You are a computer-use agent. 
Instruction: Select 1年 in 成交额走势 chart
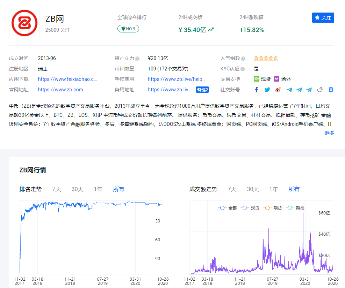[274, 189]
